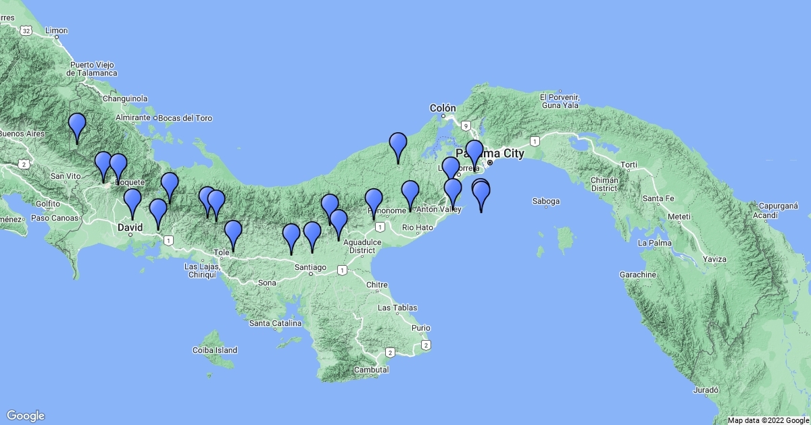The image size is (811, 425).
Task: Click the Colón city label
Action: click(x=443, y=108)
